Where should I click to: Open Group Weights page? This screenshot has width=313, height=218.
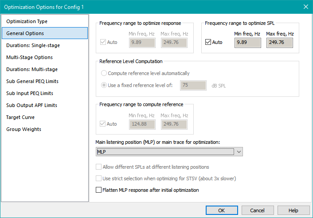click(x=45, y=129)
